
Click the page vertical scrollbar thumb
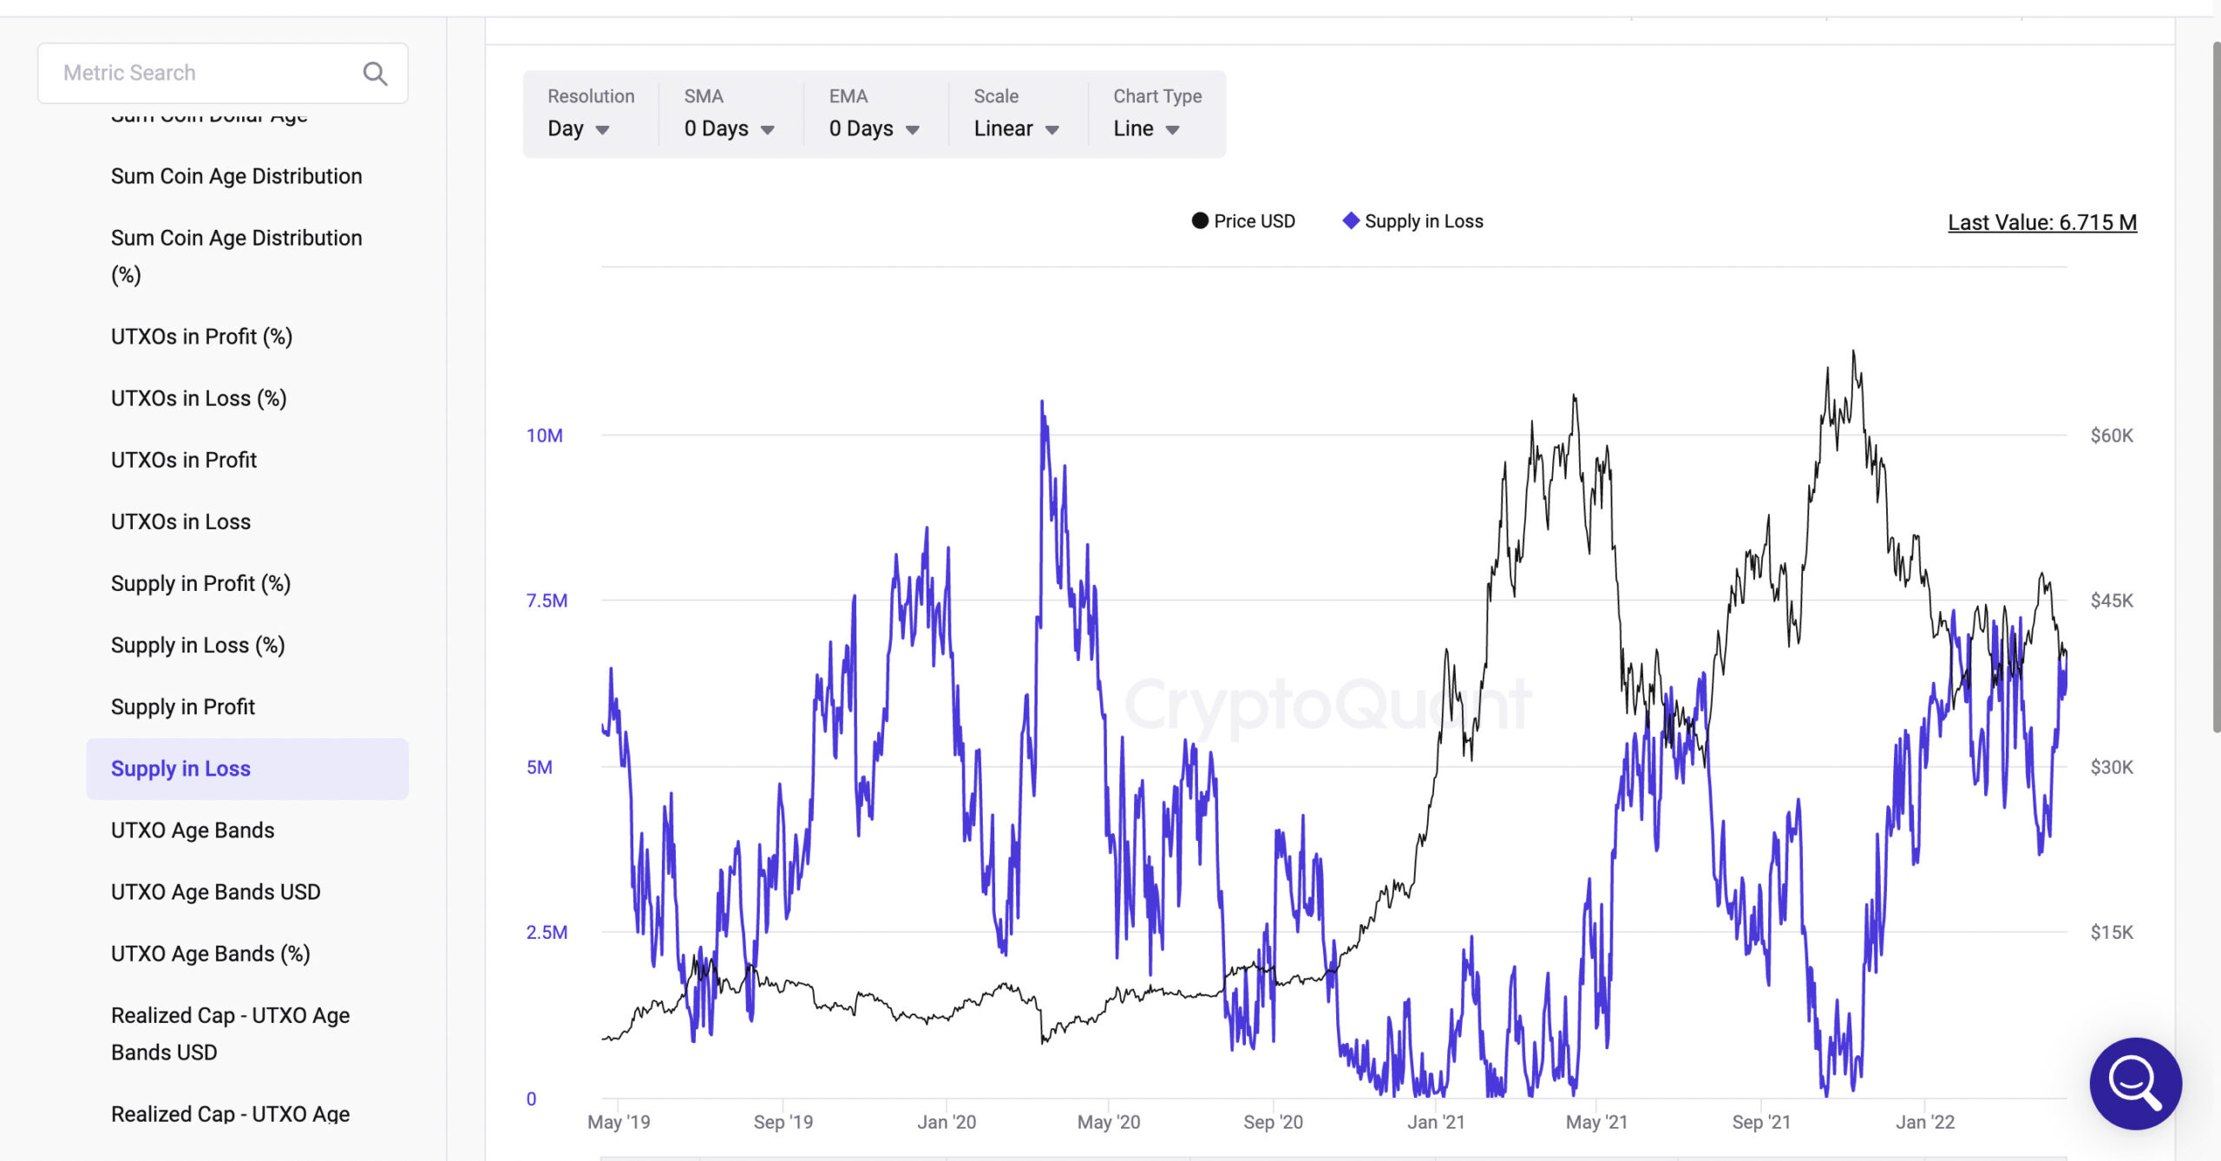[x=2216, y=386]
